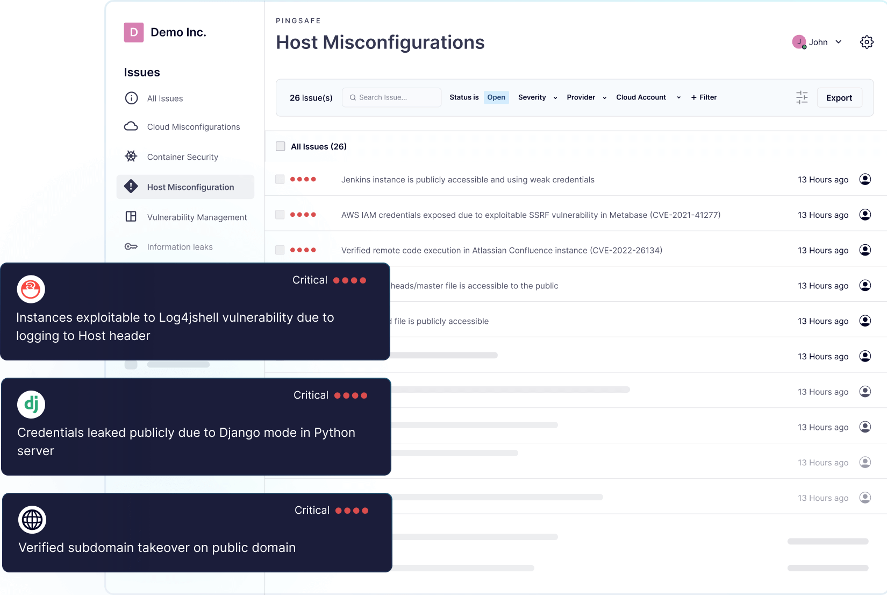Image resolution: width=887 pixels, height=595 pixels.
Task: Expand the Severity filter dropdown
Action: point(537,97)
